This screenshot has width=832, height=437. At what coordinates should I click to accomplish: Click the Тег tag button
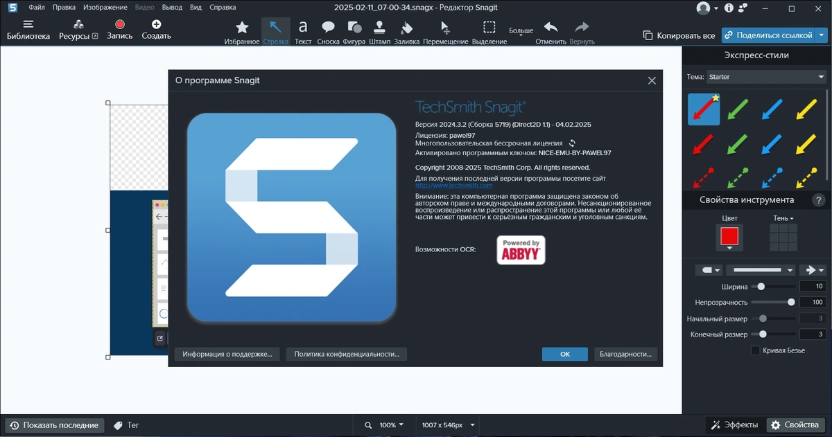pos(126,425)
